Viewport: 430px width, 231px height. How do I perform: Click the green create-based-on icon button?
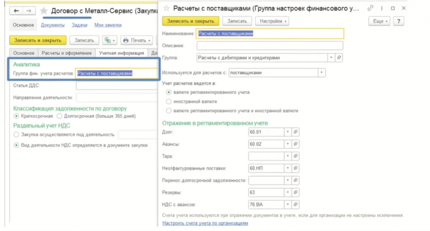pyautogui.click(x=110, y=40)
